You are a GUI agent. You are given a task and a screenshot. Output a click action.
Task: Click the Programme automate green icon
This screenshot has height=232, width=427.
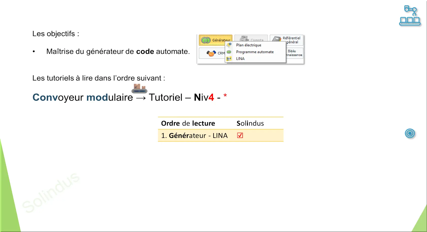229,52
